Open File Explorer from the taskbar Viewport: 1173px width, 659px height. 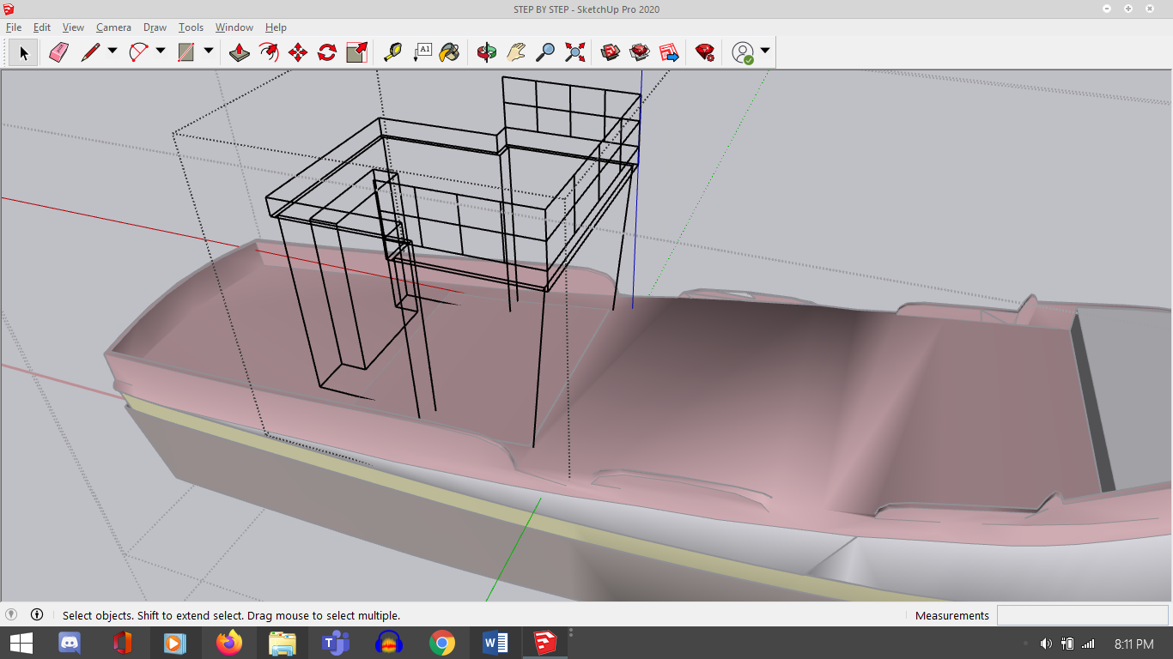pyautogui.click(x=283, y=643)
